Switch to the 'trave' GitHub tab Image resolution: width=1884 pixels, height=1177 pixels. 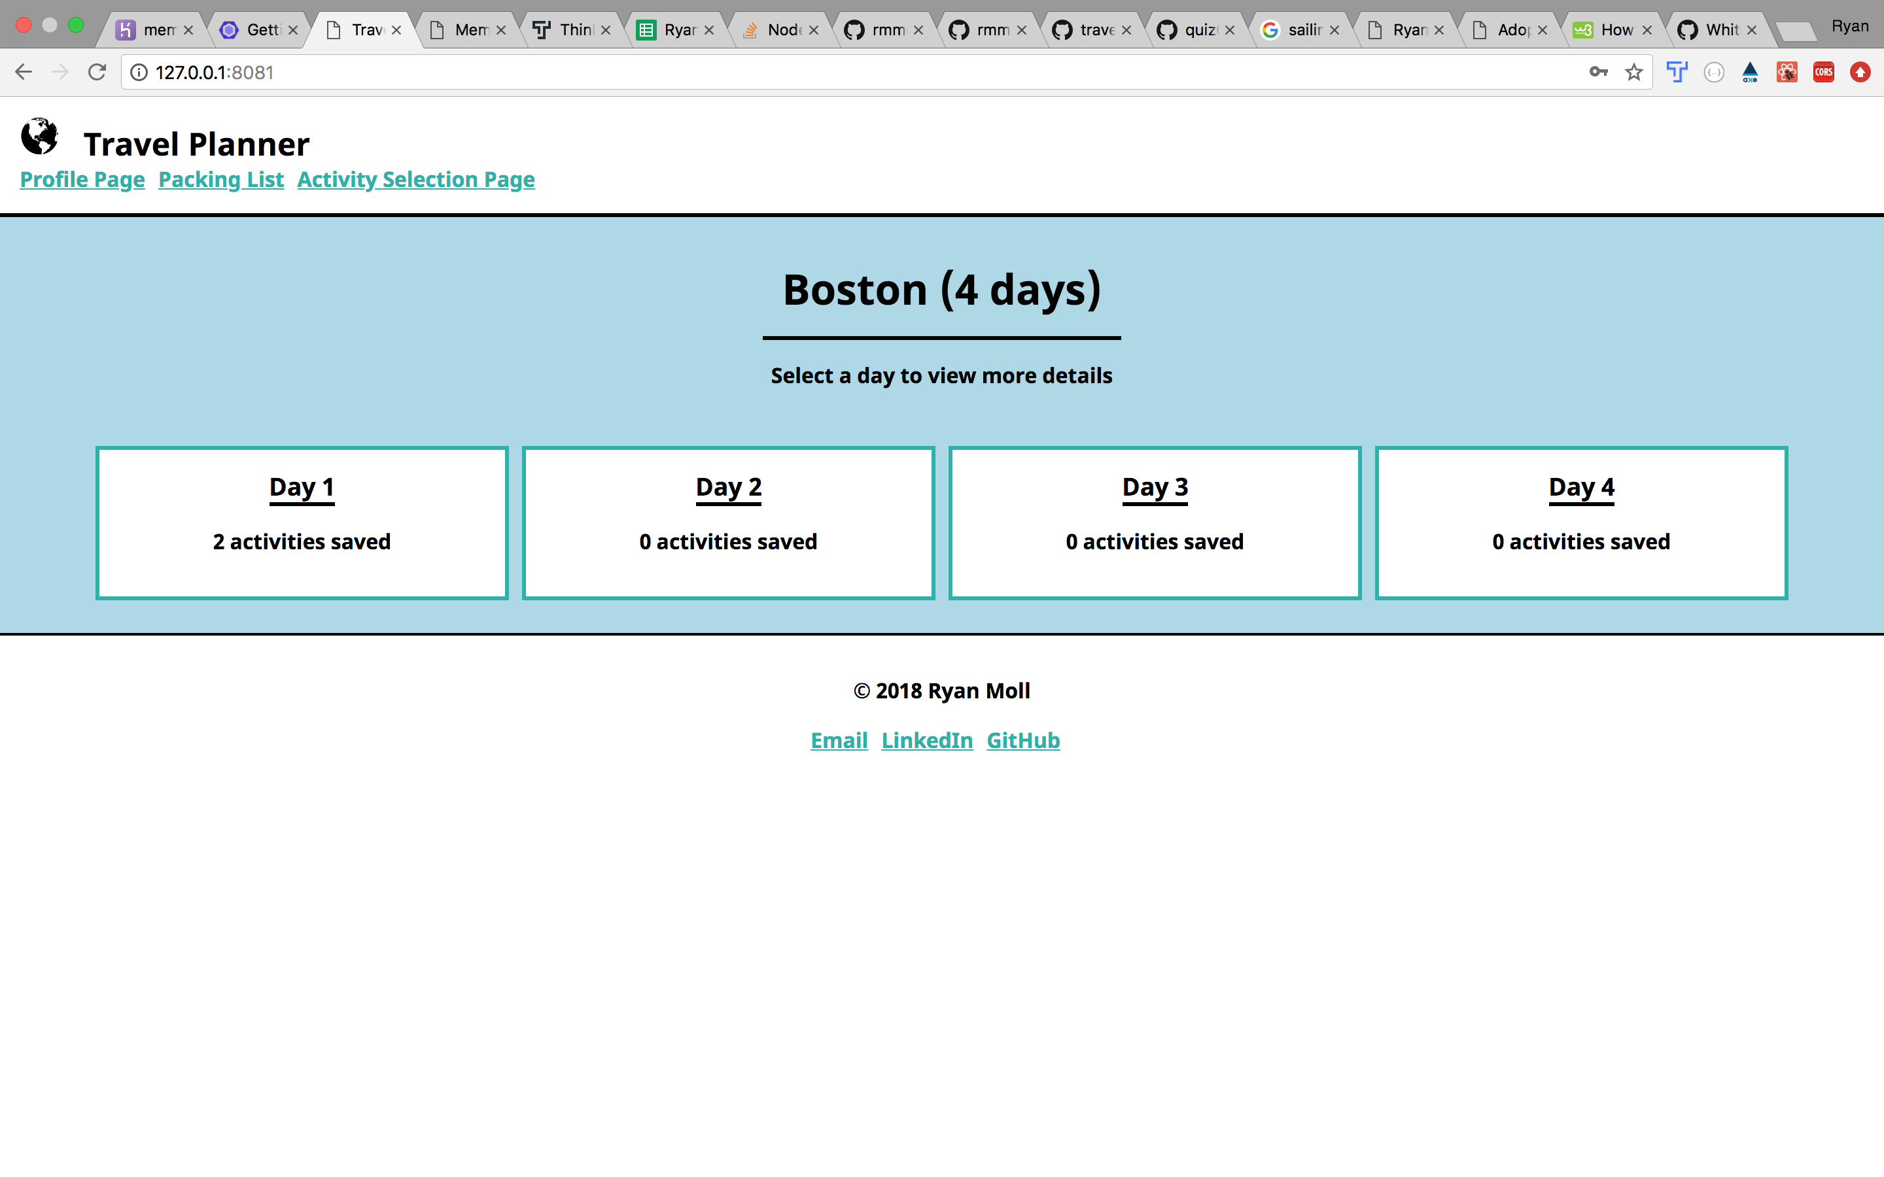(x=1092, y=29)
